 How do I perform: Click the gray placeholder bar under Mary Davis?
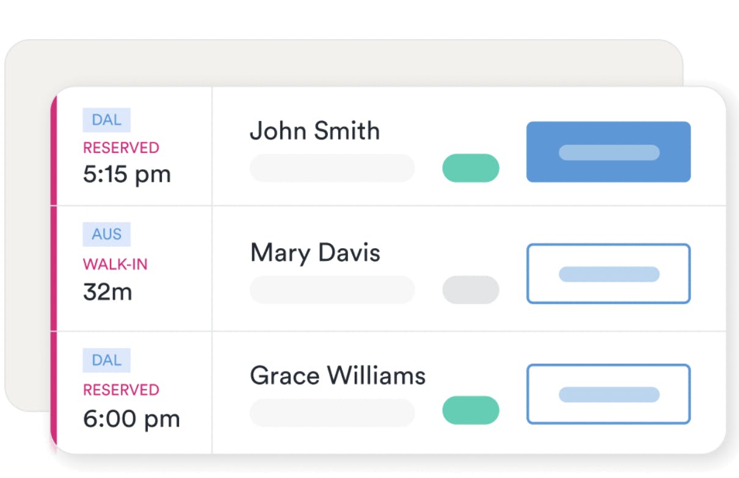click(332, 290)
